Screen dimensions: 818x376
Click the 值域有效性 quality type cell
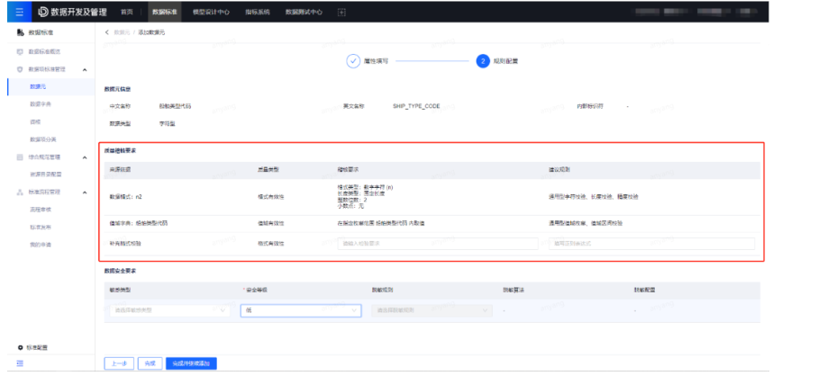[x=271, y=223]
